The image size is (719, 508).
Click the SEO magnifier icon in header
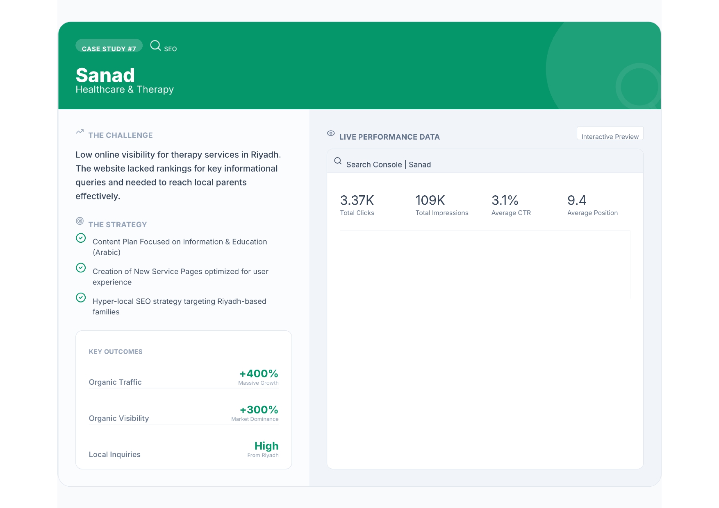(x=155, y=45)
